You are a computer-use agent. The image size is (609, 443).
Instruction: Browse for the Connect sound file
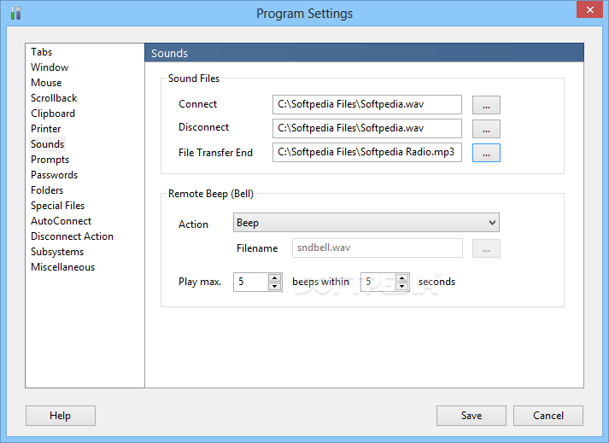485,105
